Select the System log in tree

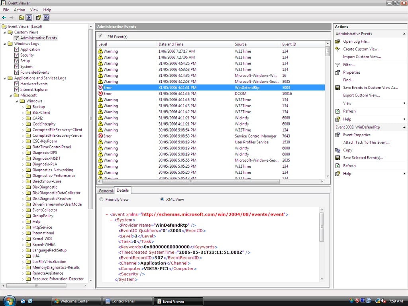26,67
